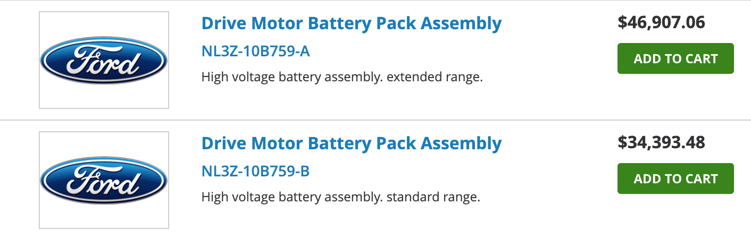Click the $34,393.48 price
The width and height of the screenshot is (751, 238).
(x=661, y=142)
